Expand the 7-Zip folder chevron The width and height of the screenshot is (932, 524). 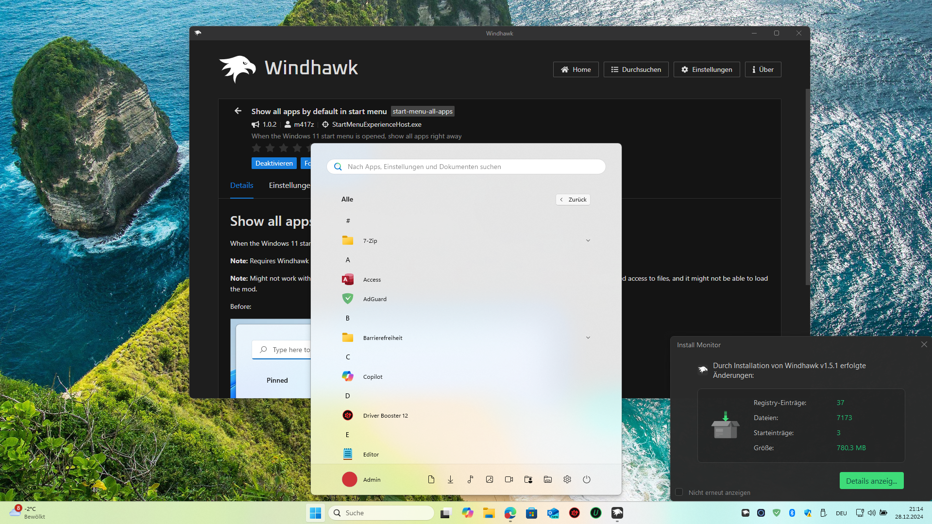point(588,240)
